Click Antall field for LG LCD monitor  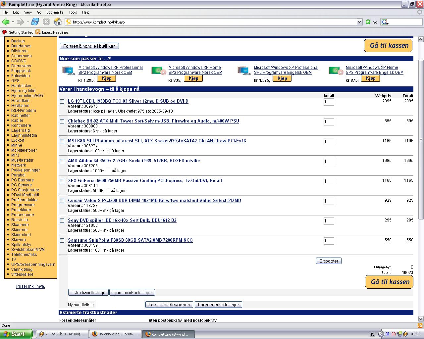coord(329,102)
